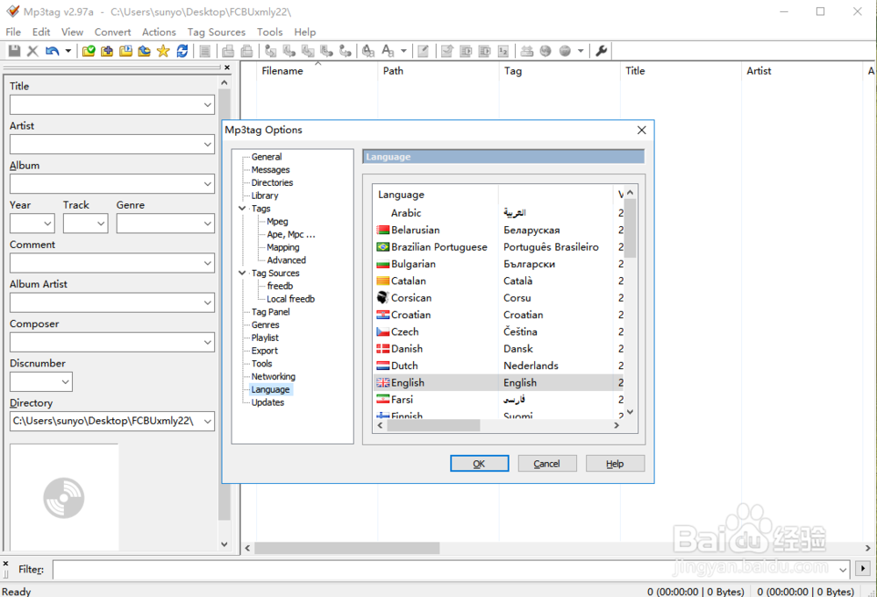Image resolution: width=877 pixels, height=597 pixels.
Task: Click the Undo arrow icon
Action: (52, 51)
